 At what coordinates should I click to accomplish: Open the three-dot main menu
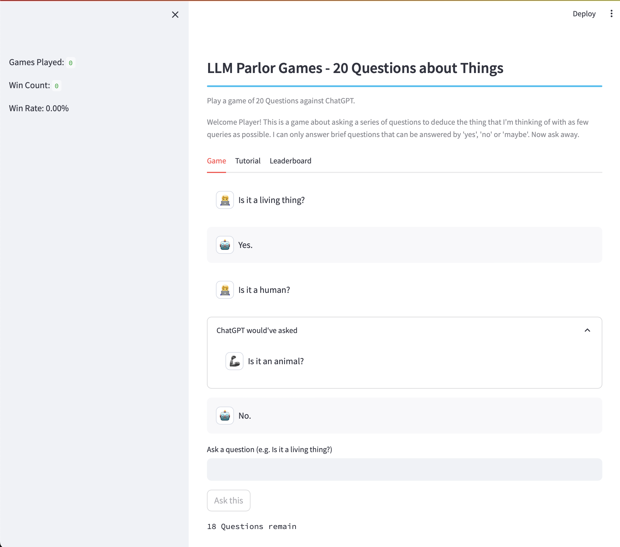(611, 14)
